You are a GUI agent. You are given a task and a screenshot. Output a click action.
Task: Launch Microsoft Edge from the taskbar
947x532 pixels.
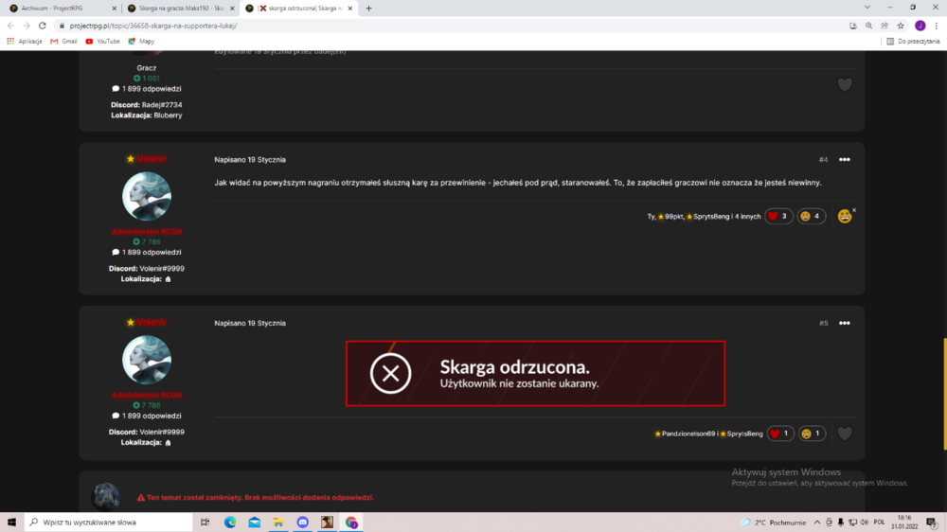click(230, 523)
